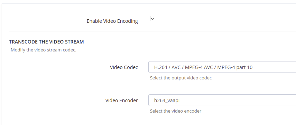Image resolution: width=296 pixels, height=125 pixels.
Task: Select the H.264 / AVC codec value text
Action: coord(203,67)
